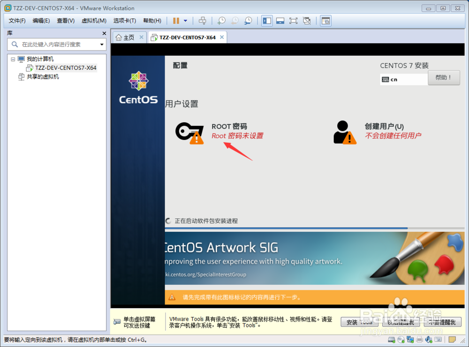This screenshot has height=347, width=469.
Task: Click the home icon on the 主页 tab
Action: [119, 37]
